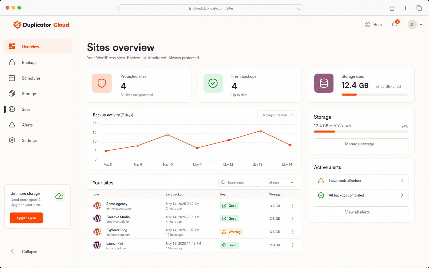Open the Creative Studio row three-dot menu

point(293,219)
